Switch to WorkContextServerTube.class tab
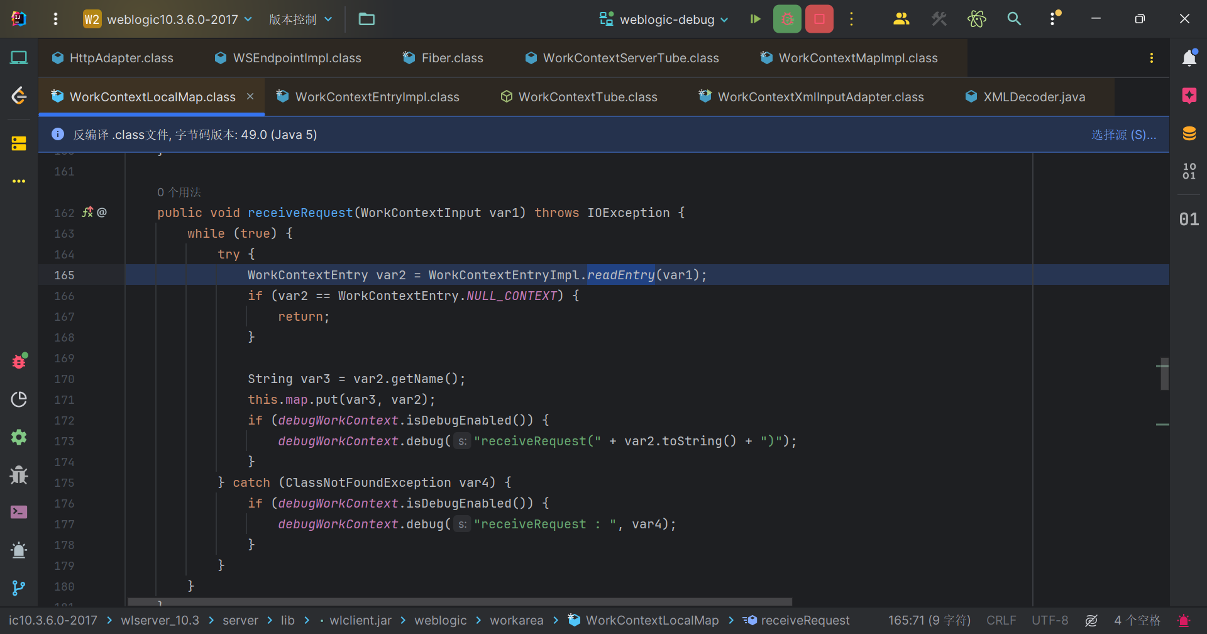 (622, 58)
